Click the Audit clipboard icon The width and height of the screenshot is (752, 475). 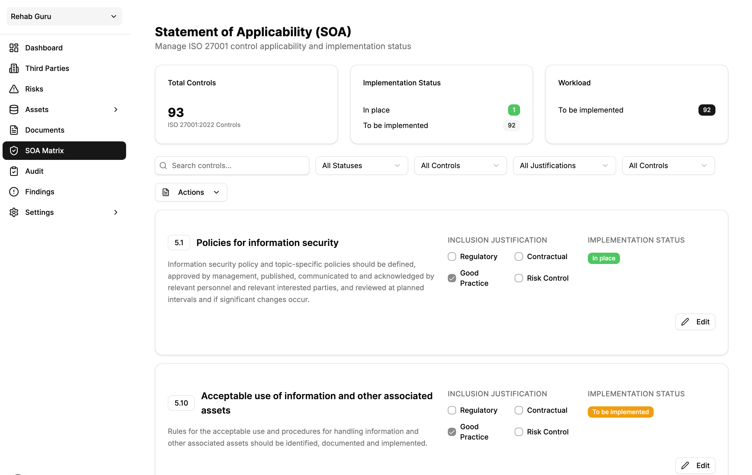coord(14,171)
